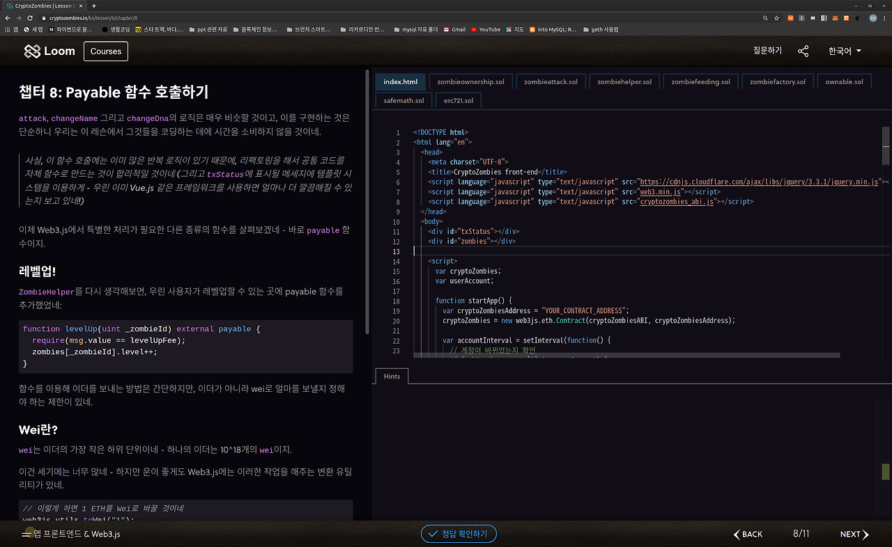Screen dimensions: 892x547
Task: Switch to the zombiefeeding.sol tab
Action: tap(700, 81)
